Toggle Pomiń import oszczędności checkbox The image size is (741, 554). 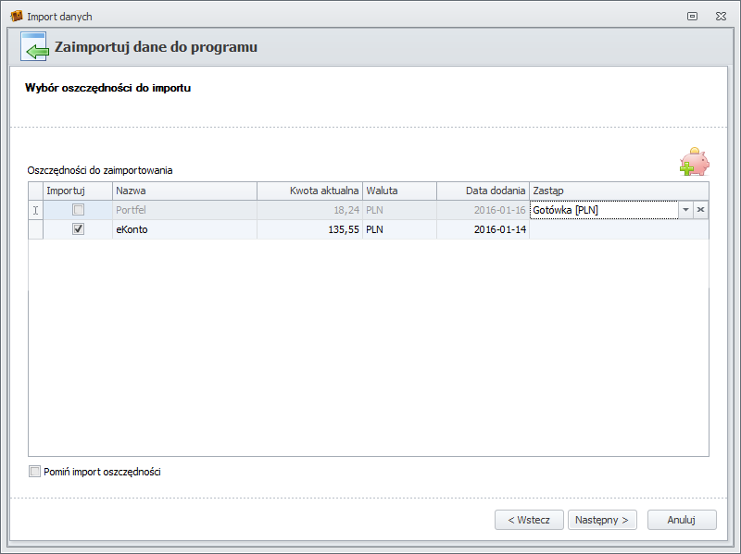click(35, 472)
